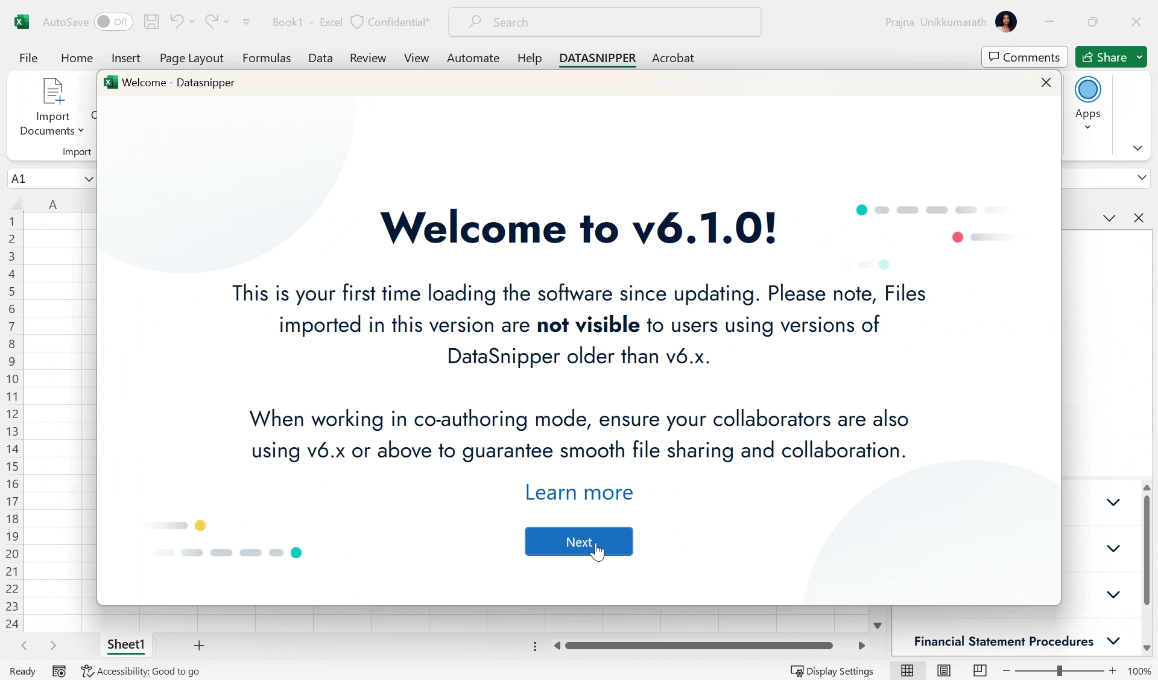Open the Name Box dropdown
This screenshot has height=680, width=1158.
[89, 179]
